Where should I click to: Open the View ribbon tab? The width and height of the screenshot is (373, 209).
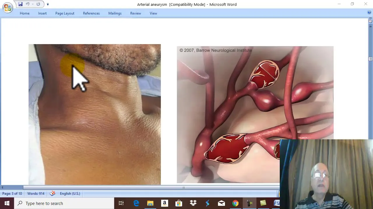153,13
